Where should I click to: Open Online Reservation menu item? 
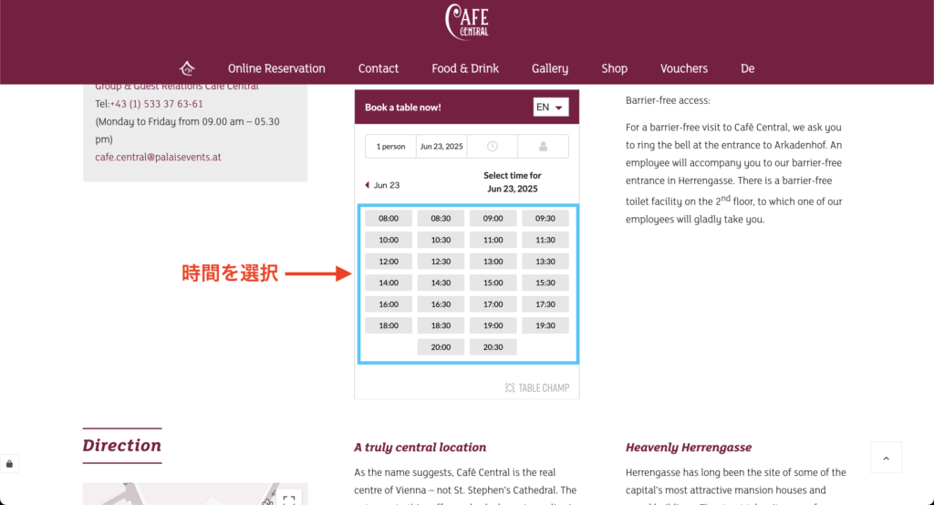276,68
